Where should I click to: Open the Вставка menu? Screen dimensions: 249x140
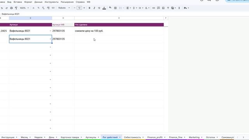pos(18,2)
